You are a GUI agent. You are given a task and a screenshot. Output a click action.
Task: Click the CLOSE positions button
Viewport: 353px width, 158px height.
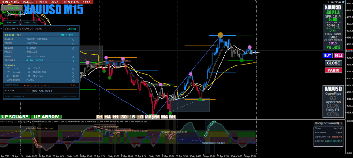(x=334, y=63)
